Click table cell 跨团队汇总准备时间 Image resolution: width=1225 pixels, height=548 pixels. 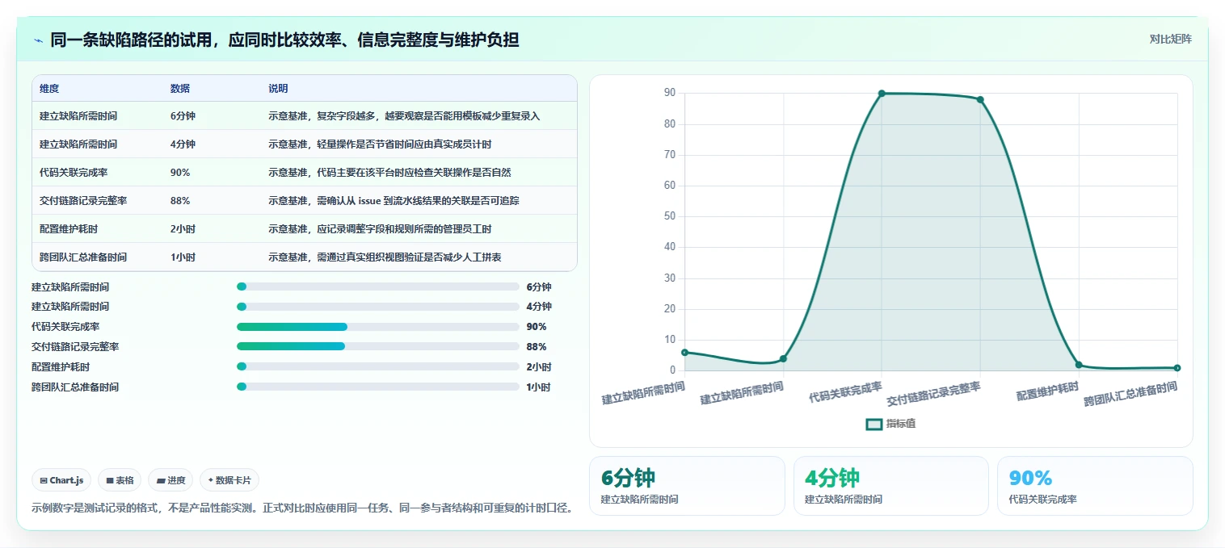[x=83, y=257]
